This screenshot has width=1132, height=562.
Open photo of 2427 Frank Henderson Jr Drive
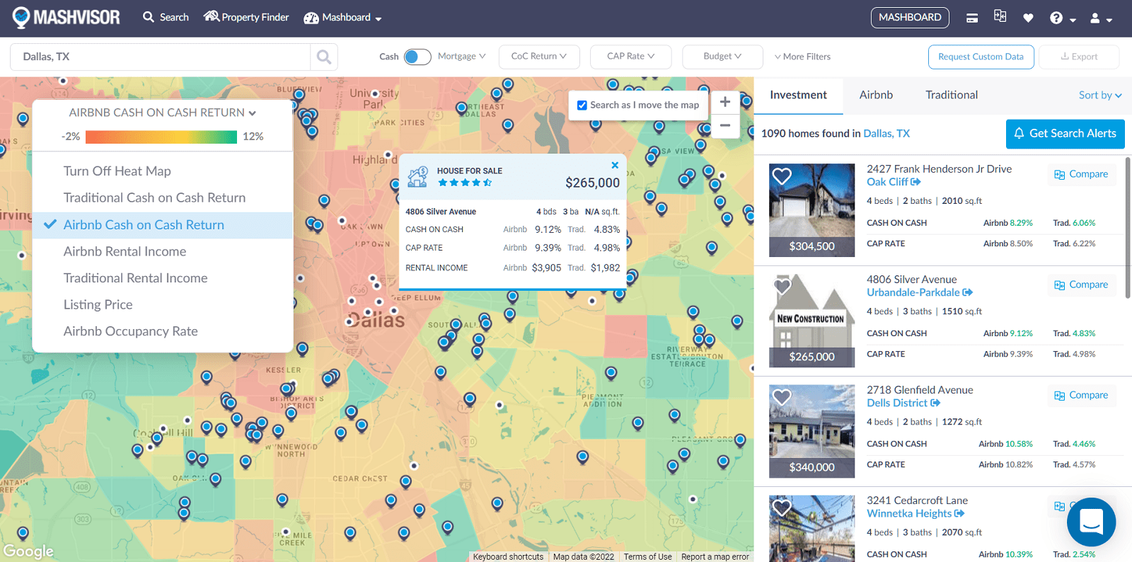coord(812,210)
